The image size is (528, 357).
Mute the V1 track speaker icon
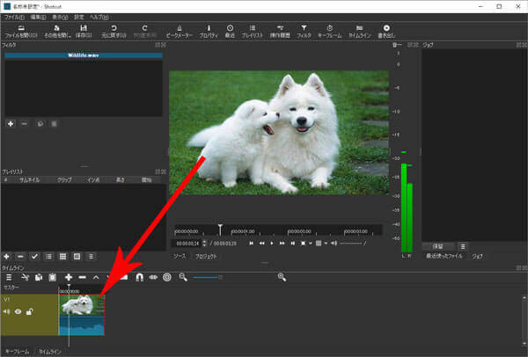8,310
